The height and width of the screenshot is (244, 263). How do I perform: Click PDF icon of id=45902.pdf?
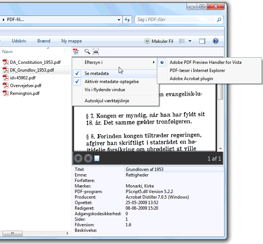pos(6,78)
